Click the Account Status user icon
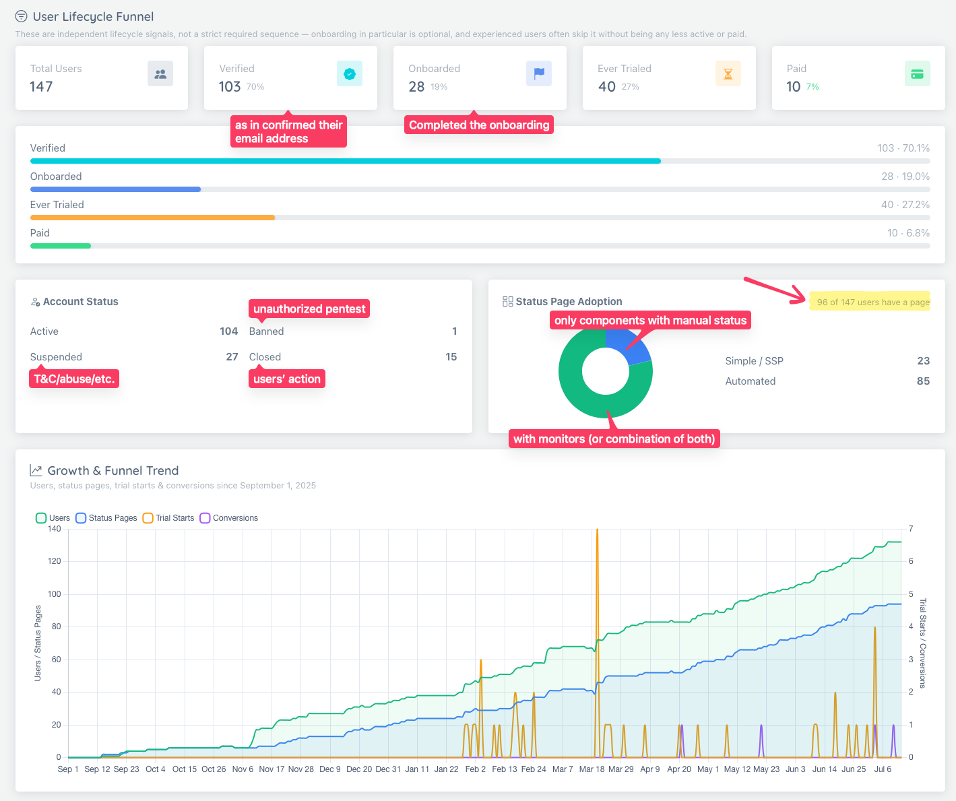The image size is (956, 801). 35,302
